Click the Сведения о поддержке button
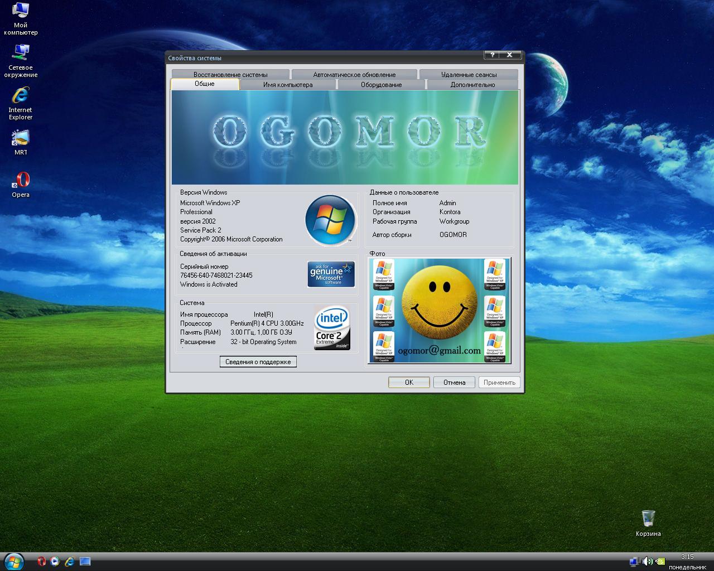This screenshot has height=571, width=714. tap(258, 362)
